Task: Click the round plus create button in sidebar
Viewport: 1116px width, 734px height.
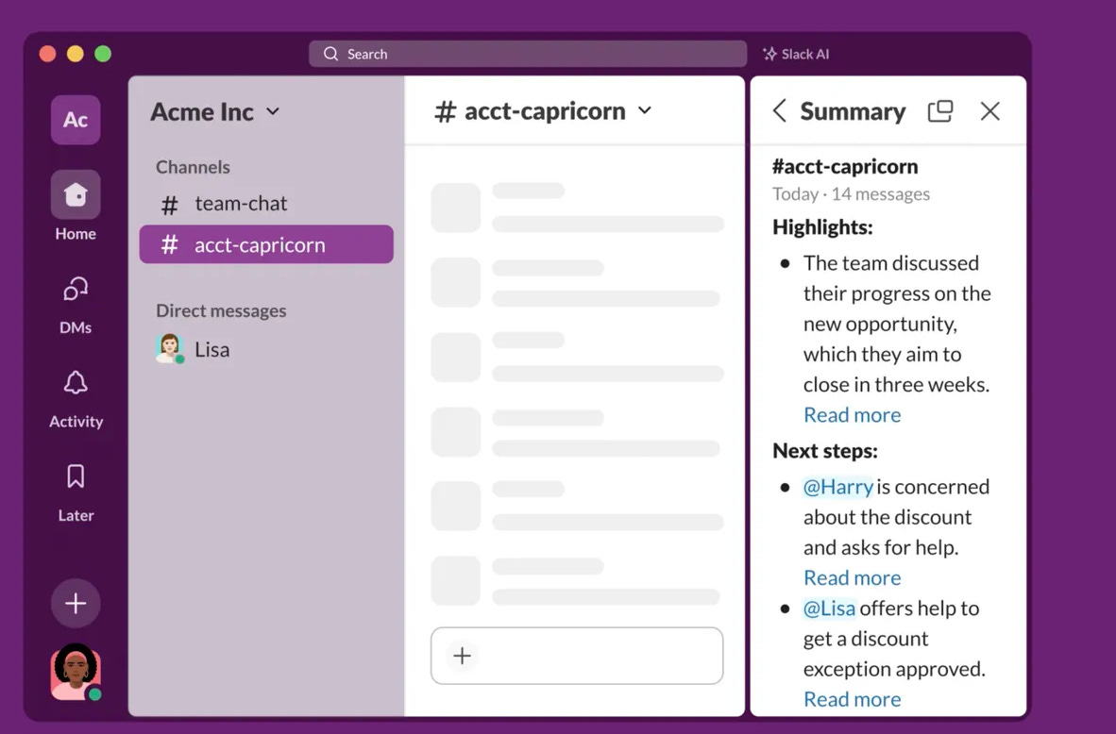Action: click(x=76, y=603)
